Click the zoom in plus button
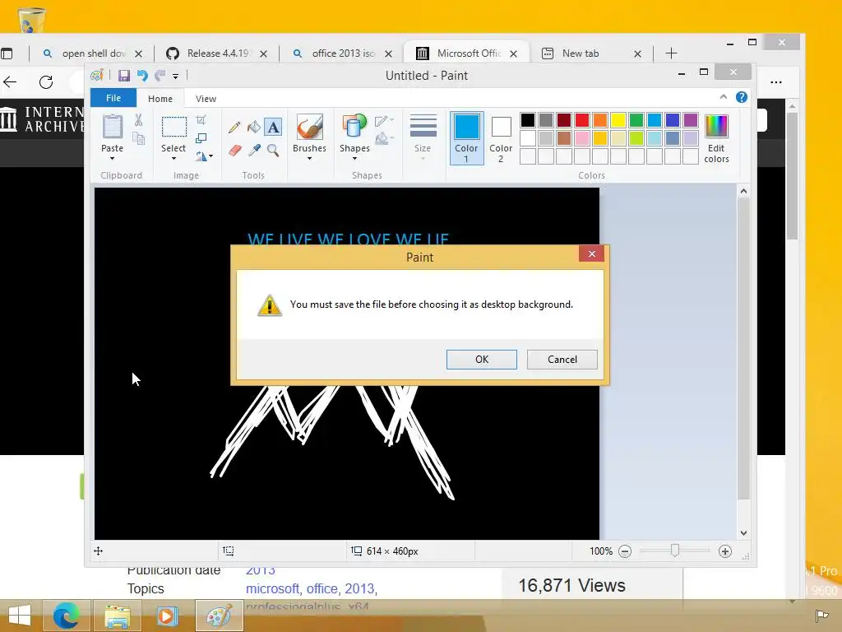Image resolution: width=842 pixels, height=632 pixels. pos(725,551)
